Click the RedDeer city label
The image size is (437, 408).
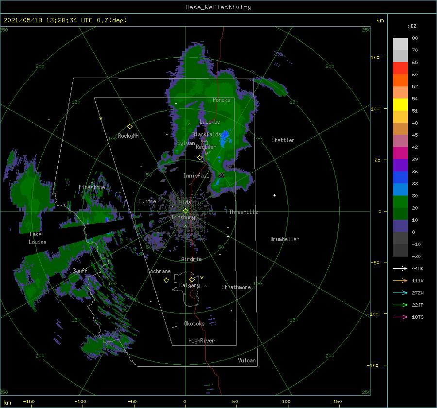click(206, 147)
